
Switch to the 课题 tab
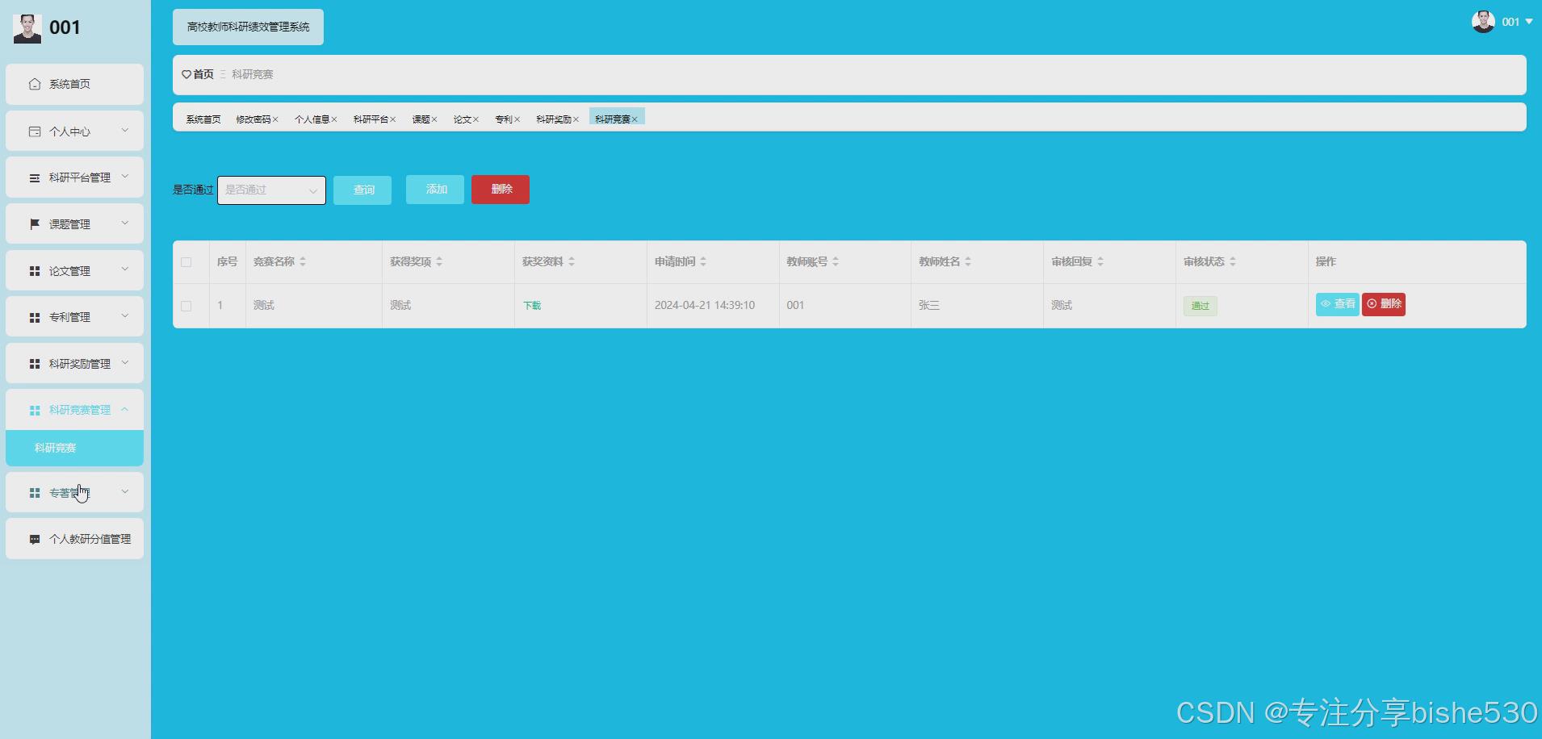click(x=421, y=119)
